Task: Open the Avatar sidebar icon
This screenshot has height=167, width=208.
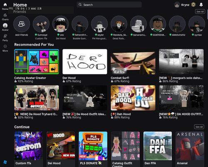Action: coord(5,25)
